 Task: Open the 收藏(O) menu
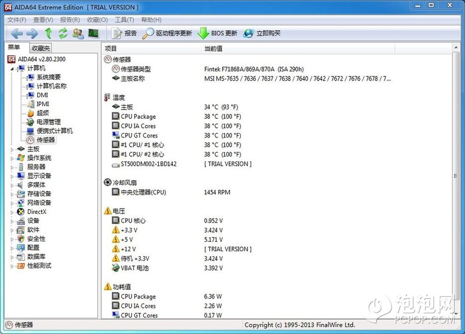(97, 20)
